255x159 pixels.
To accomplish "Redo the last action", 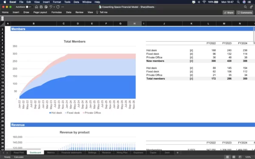I will (x=58, y=7).
